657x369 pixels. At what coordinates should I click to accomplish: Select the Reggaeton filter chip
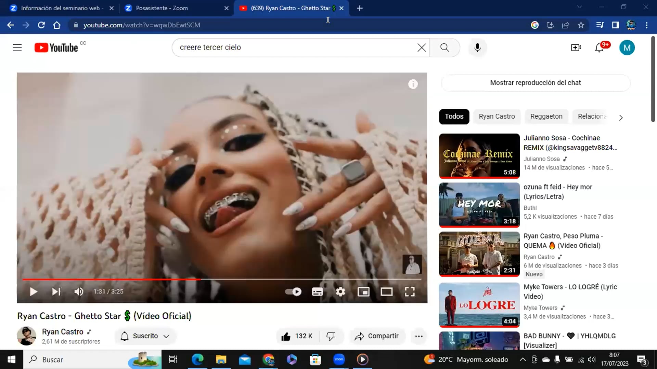[x=546, y=117]
